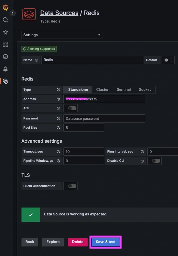Screen dimensions: 178x256
Task: Click the Name field info icon
Action: point(36,60)
